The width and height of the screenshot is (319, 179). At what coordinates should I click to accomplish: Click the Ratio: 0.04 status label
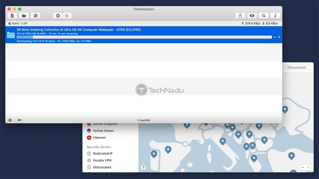18,23
